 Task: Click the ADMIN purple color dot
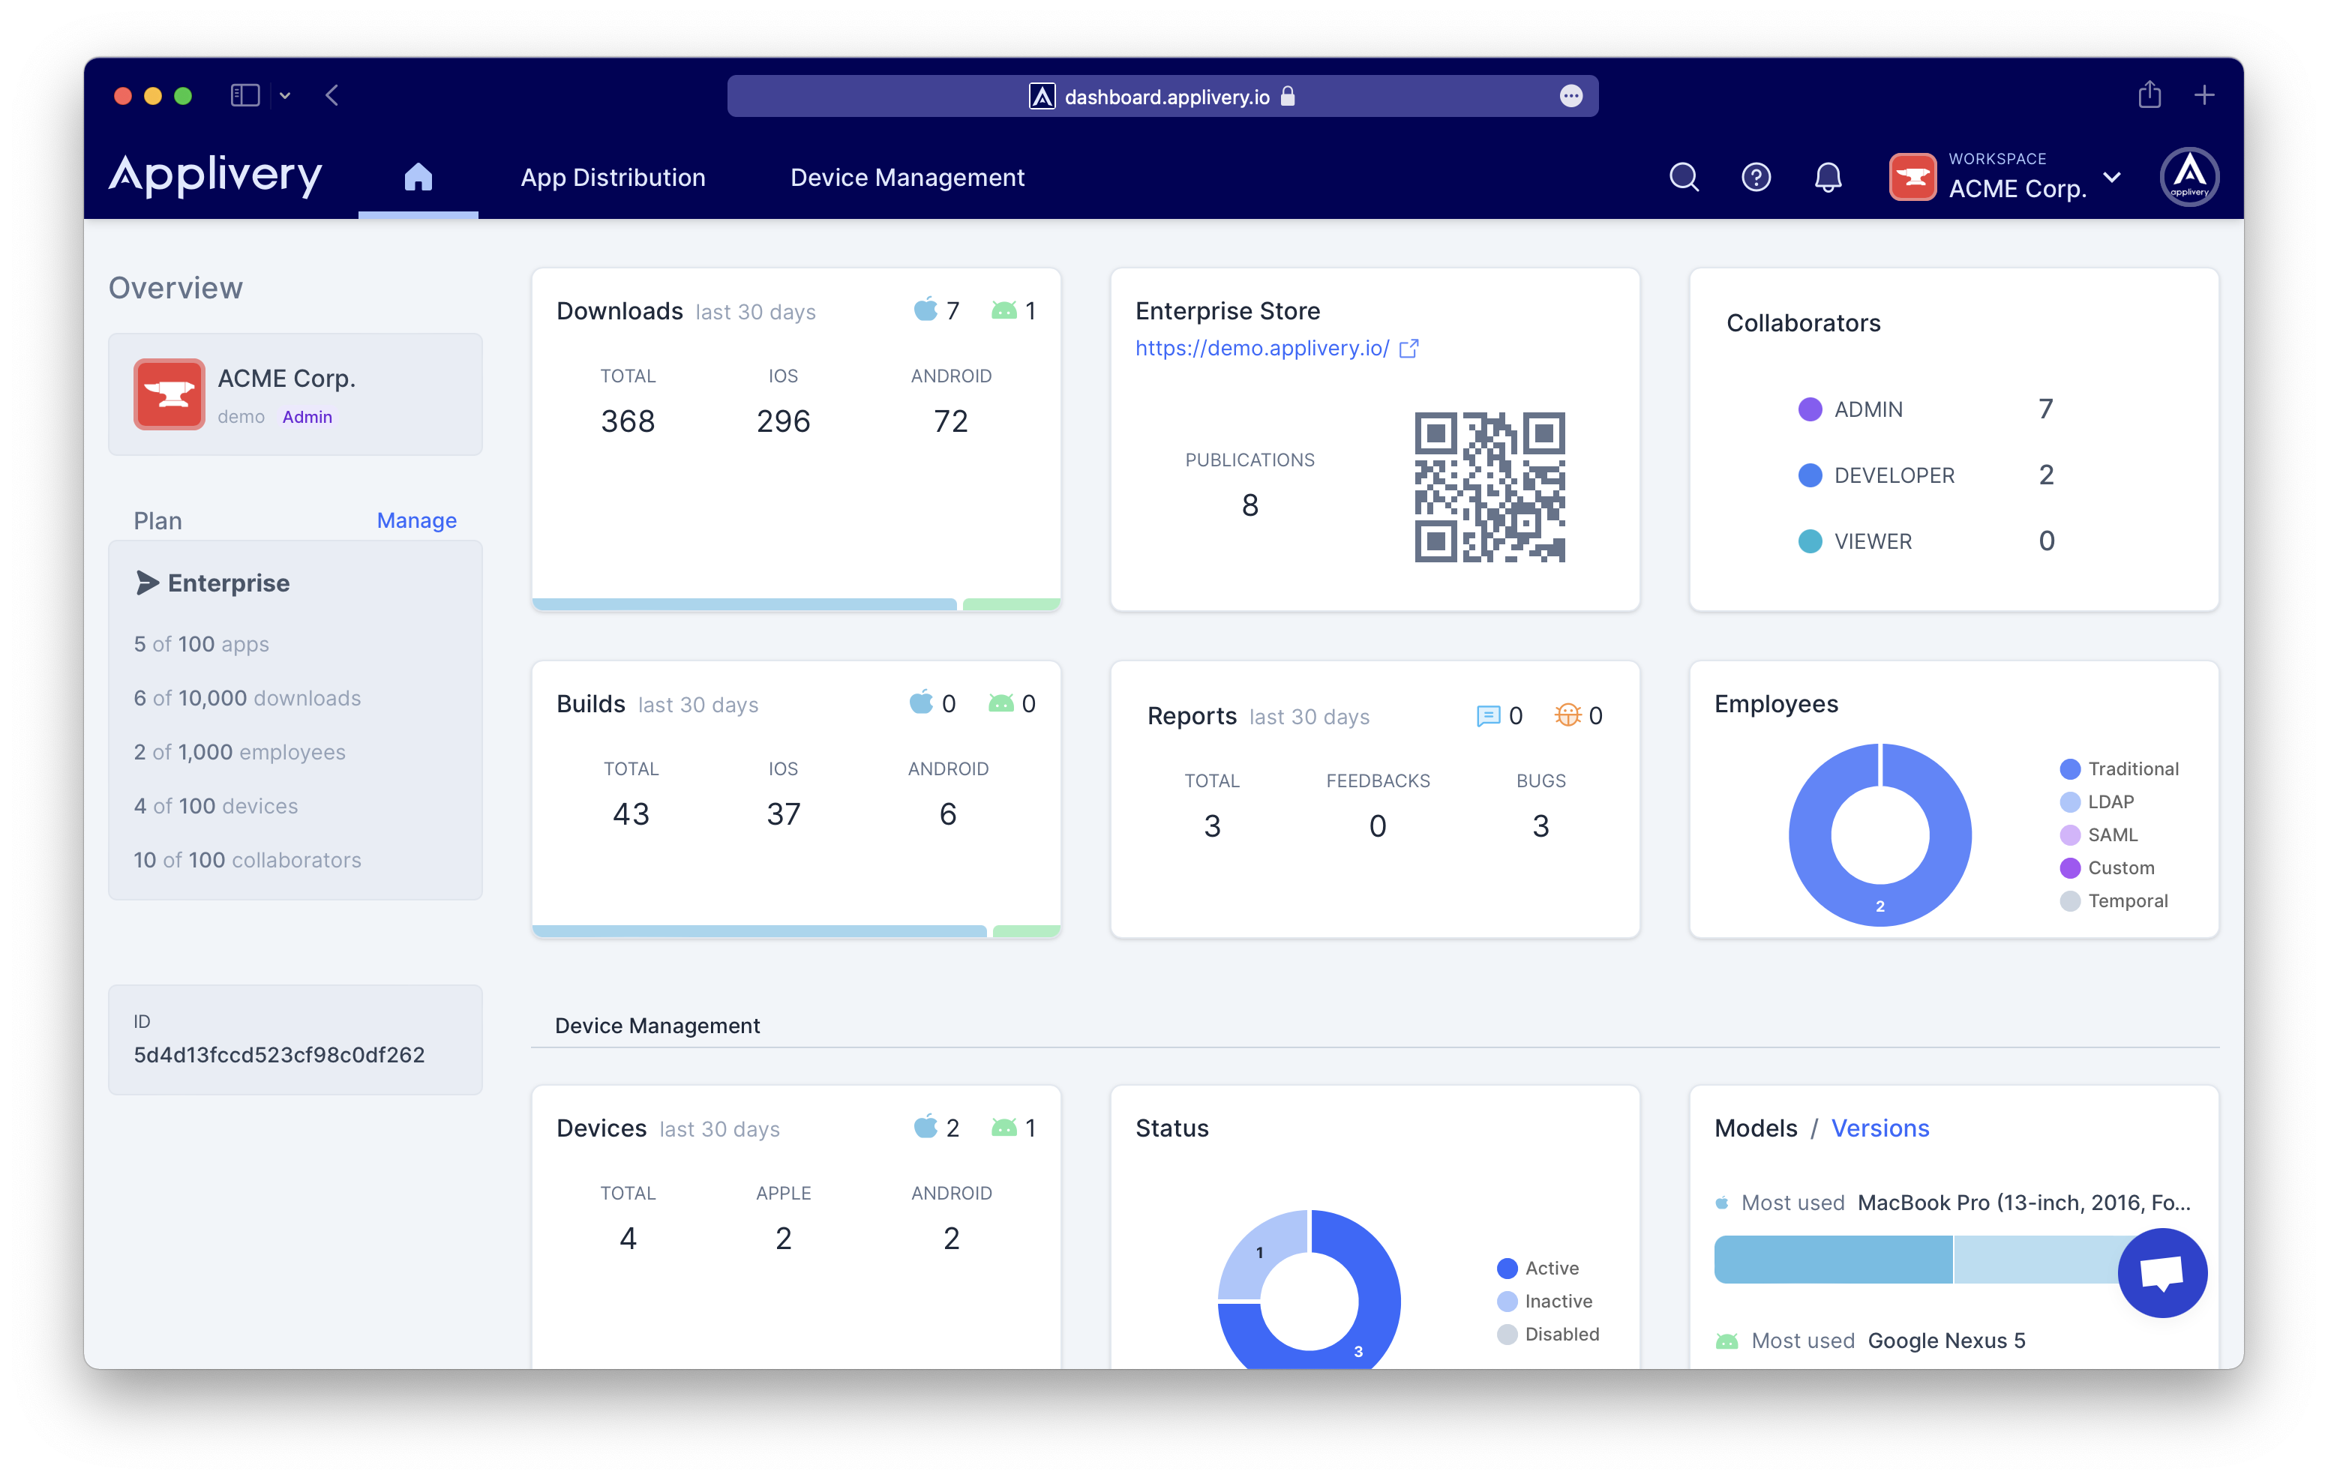[1810, 409]
